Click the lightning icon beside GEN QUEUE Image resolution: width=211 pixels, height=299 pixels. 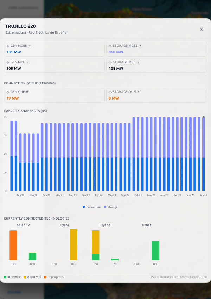coord(8,92)
